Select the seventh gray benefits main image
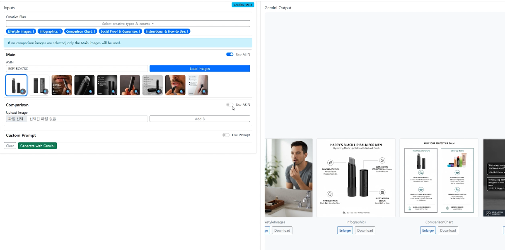Viewport: 505px width, 250px height. (x=152, y=85)
